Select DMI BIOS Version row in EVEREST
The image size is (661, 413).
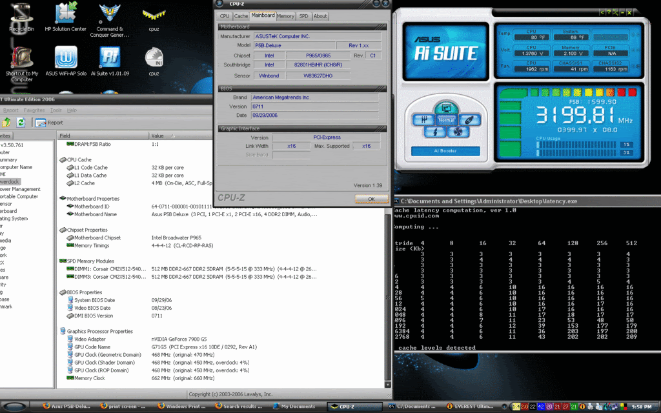point(114,316)
